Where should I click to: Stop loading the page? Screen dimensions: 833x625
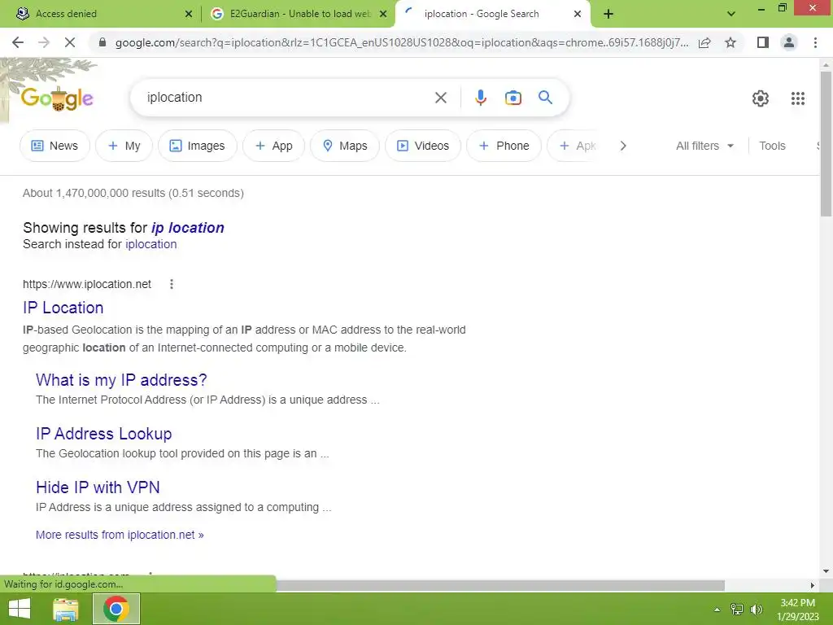(70, 42)
